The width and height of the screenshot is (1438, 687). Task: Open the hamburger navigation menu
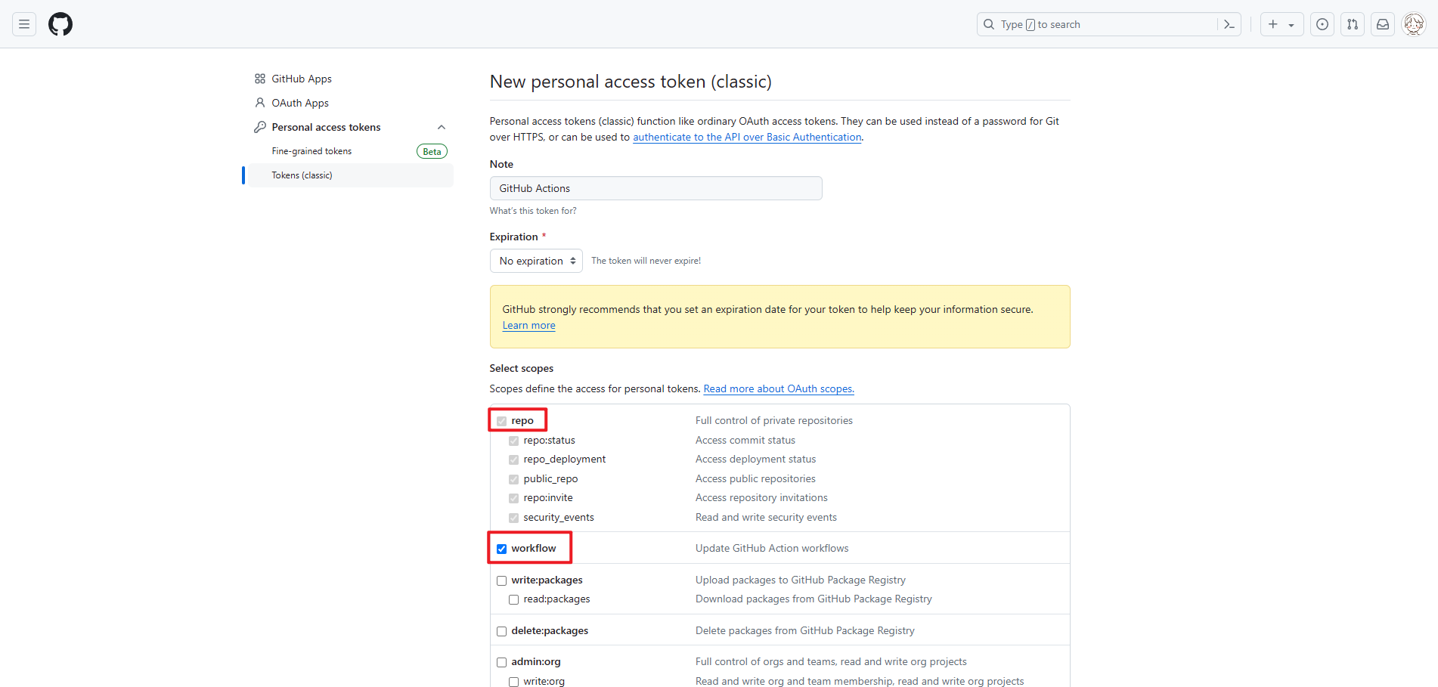[x=24, y=24]
